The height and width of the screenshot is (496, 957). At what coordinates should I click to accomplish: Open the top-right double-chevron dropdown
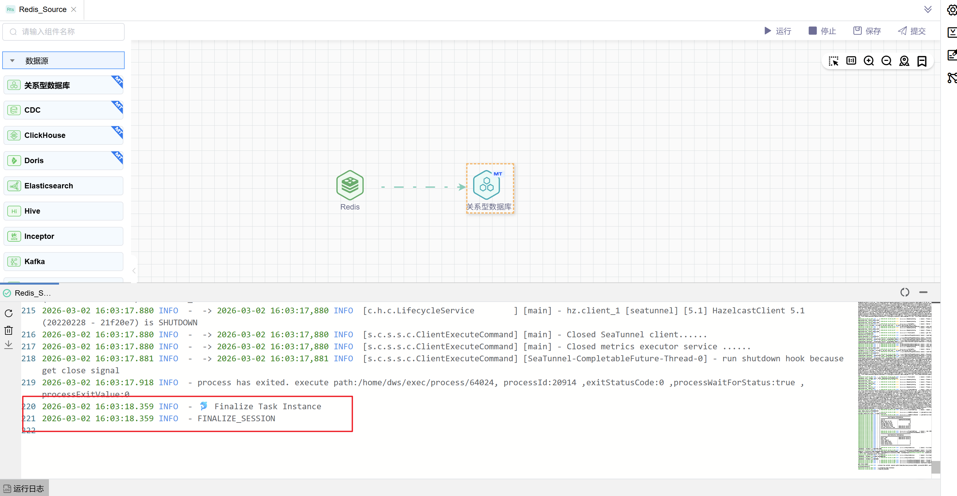pos(928,9)
